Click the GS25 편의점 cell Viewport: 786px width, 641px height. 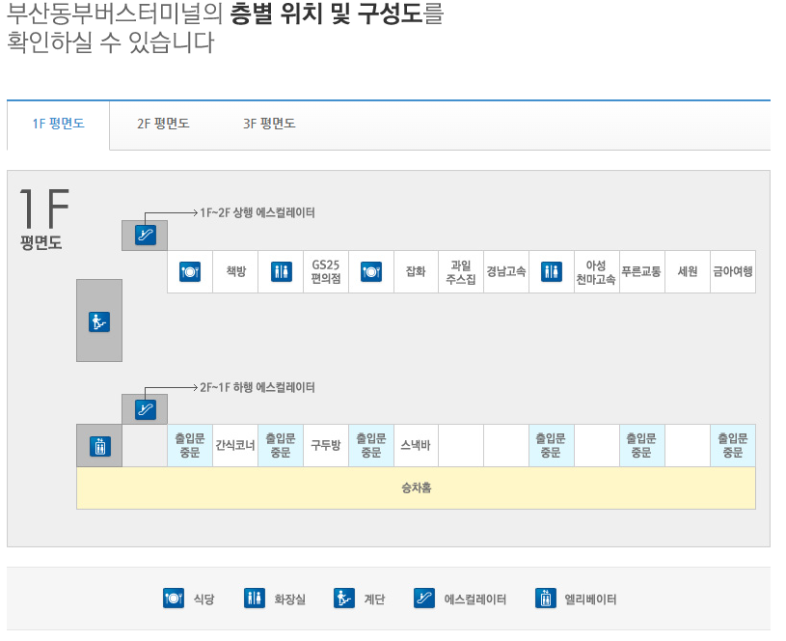point(325,271)
